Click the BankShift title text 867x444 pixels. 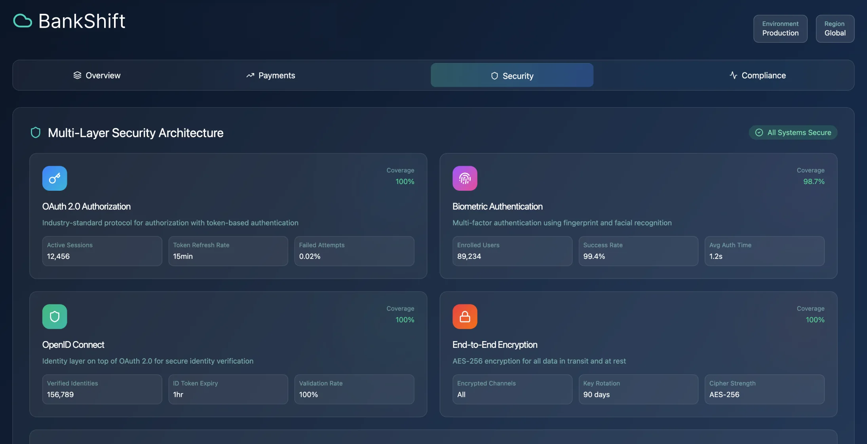82,21
